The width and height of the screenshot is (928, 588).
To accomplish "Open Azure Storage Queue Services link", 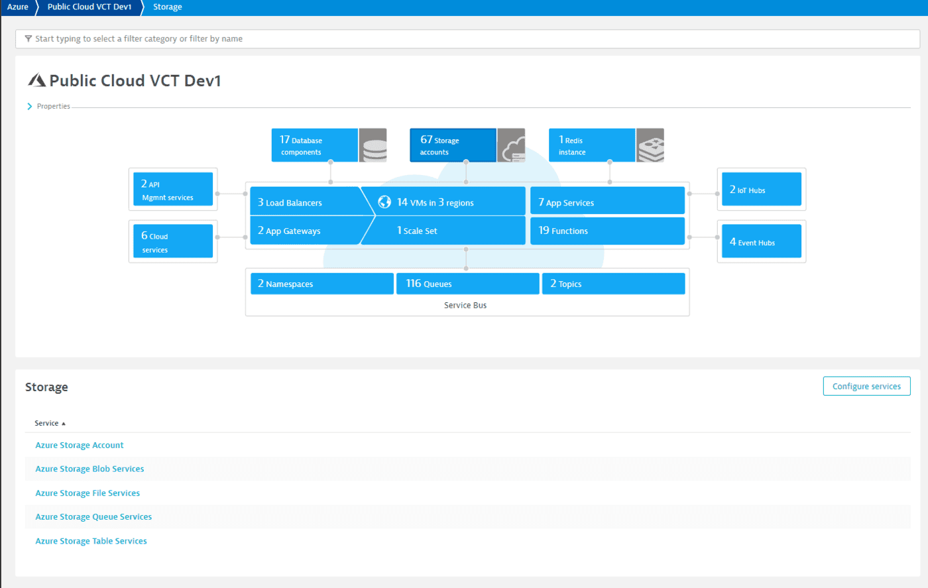I will [x=93, y=516].
